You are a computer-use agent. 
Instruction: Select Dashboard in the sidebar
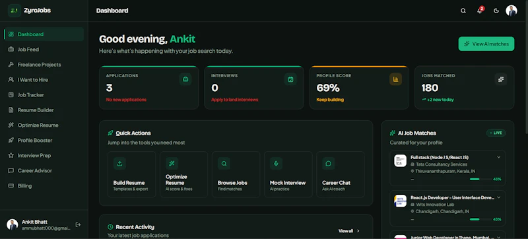point(44,34)
